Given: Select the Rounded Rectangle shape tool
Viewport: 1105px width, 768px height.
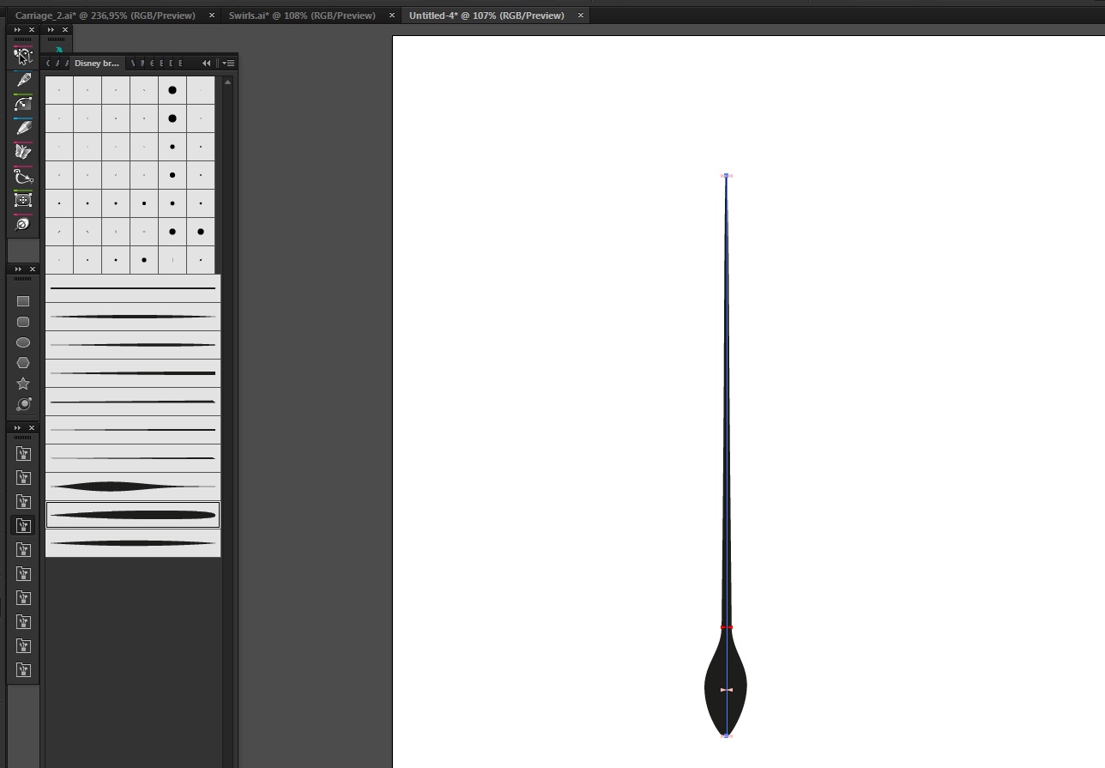Looking at the screenshot, I should click(x=23, y=322).
